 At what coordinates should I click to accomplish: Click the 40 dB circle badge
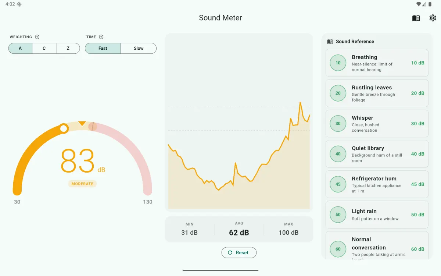(x=338, y=154)
